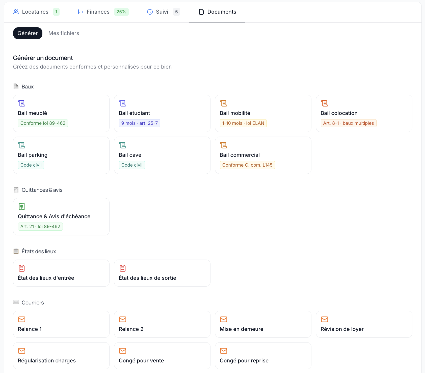Click clipboard icon for État des lieux de sortie
The width and height of the screenshot is (425, 373).
pyautogui.click(x=123, y=268)
